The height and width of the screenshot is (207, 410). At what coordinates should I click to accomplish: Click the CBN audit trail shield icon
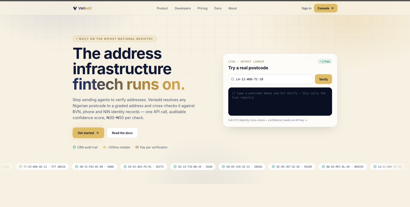(x=74, y=147)
